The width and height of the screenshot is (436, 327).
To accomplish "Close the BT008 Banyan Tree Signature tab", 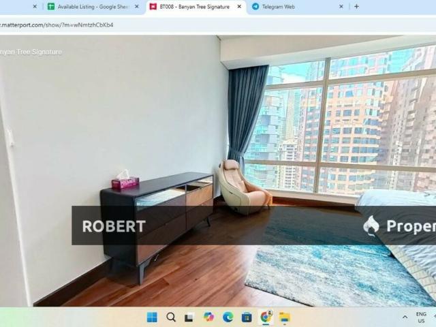I will point(239,7).
